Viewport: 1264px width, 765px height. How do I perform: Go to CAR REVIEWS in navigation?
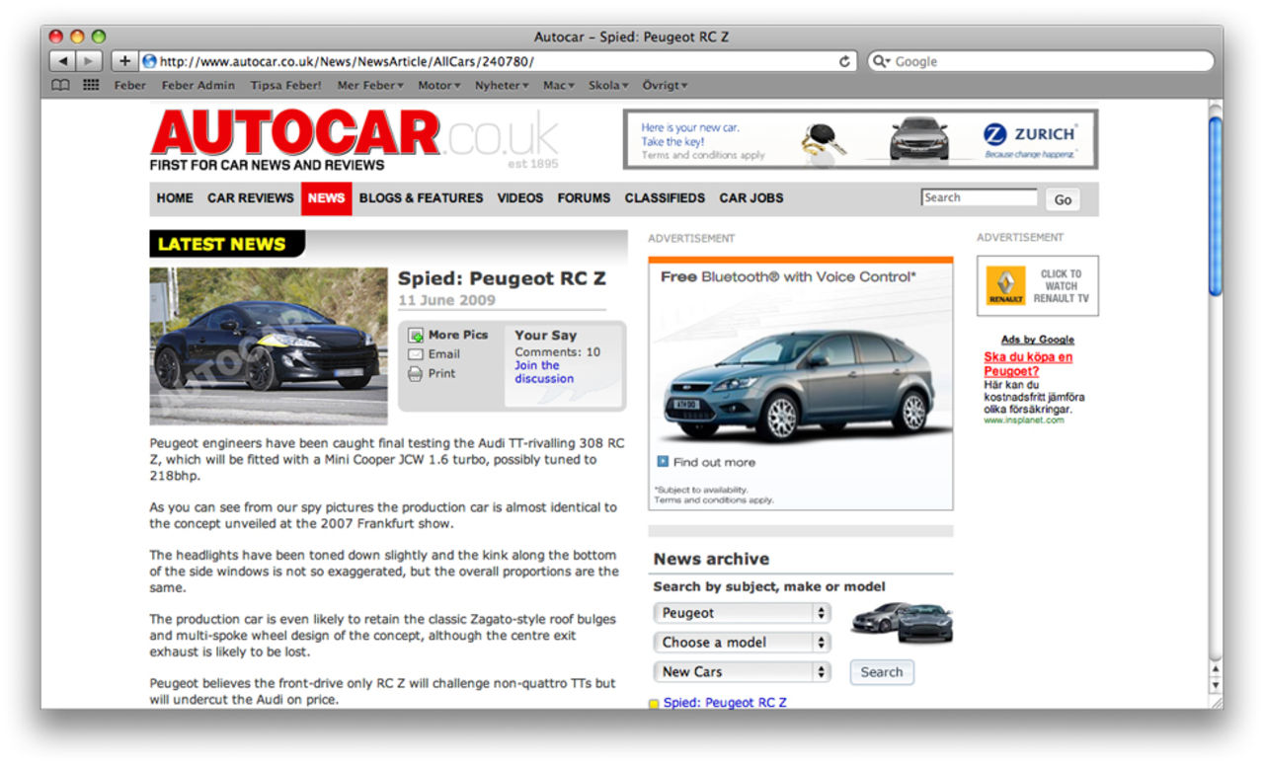tap(251, 198)
